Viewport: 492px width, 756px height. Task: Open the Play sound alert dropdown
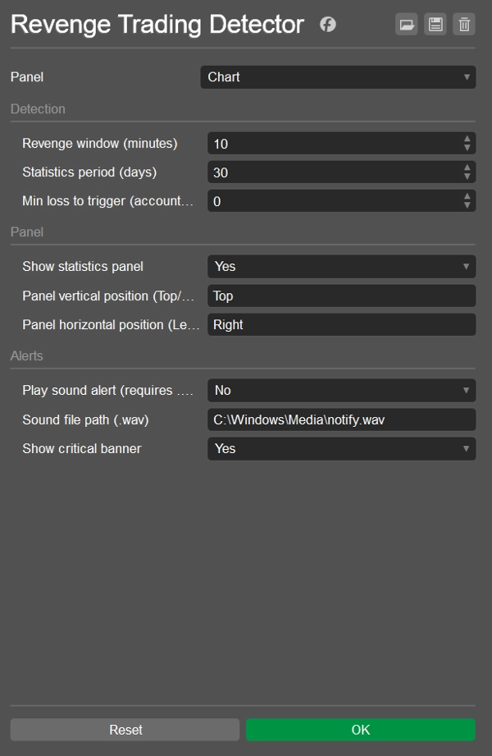336,390
